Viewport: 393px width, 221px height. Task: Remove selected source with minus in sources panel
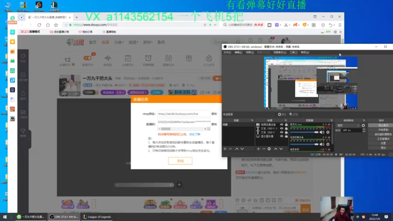point(264,149)
